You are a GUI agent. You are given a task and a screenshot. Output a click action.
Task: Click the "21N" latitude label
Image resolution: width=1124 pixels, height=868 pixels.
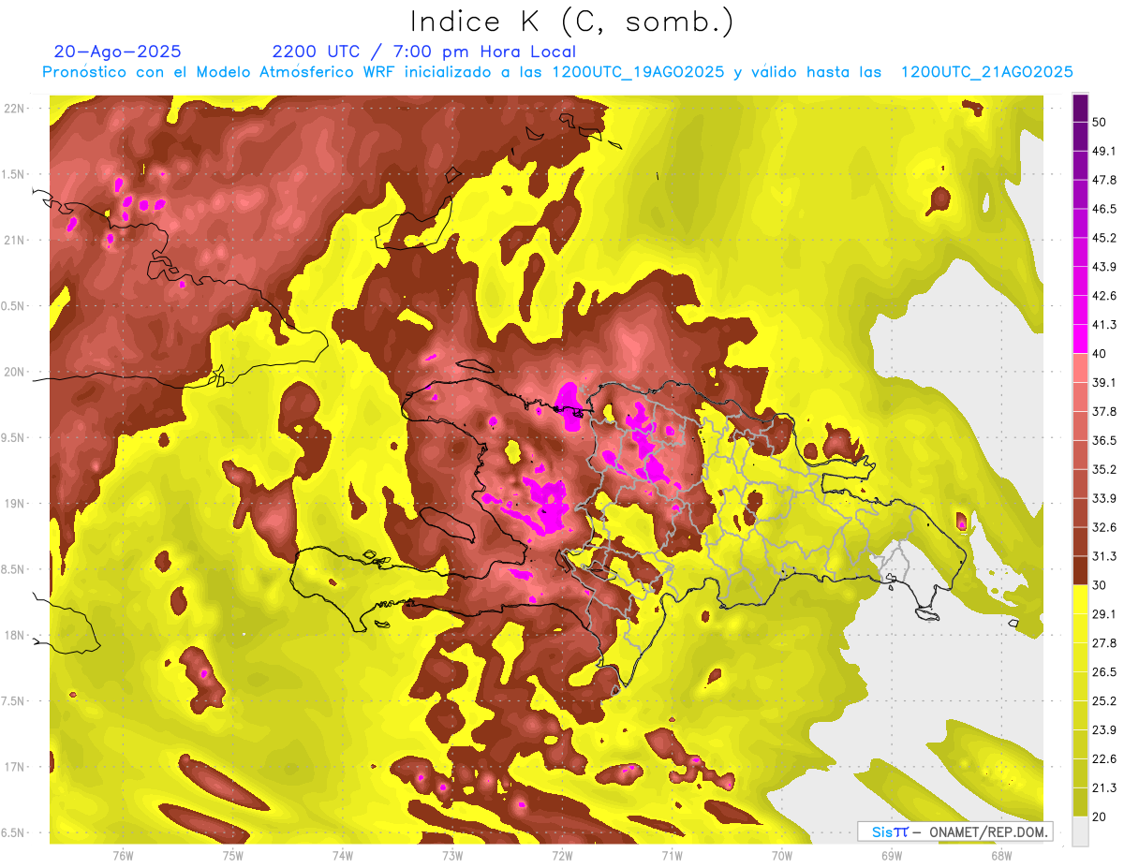pyautogui.click(x=14, y=241)
